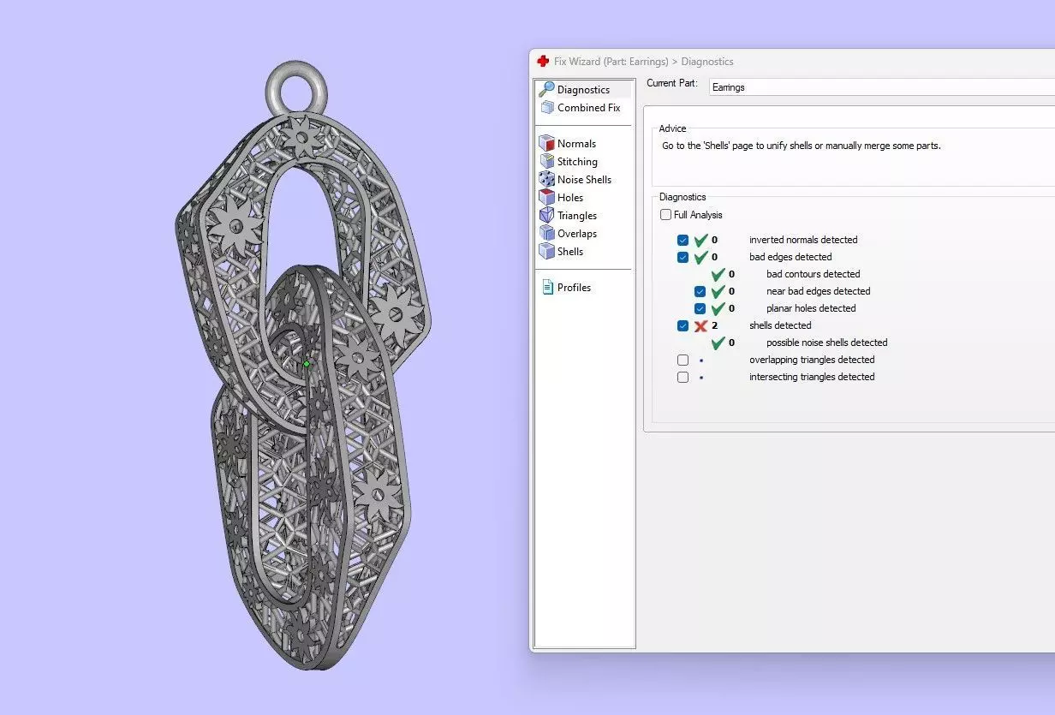Click the 'planar holes detected' text

(x=811, y=308)
